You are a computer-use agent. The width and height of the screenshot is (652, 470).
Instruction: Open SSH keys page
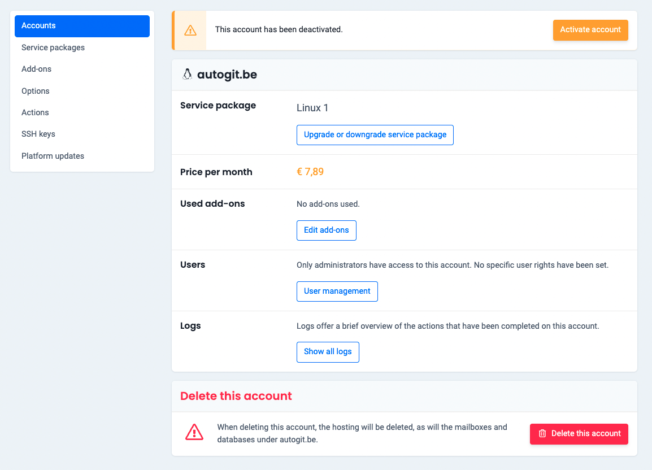(x=38, y=134)
